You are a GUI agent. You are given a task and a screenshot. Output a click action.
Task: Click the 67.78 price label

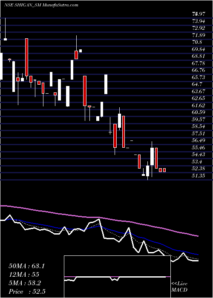[x=199, y=63]
